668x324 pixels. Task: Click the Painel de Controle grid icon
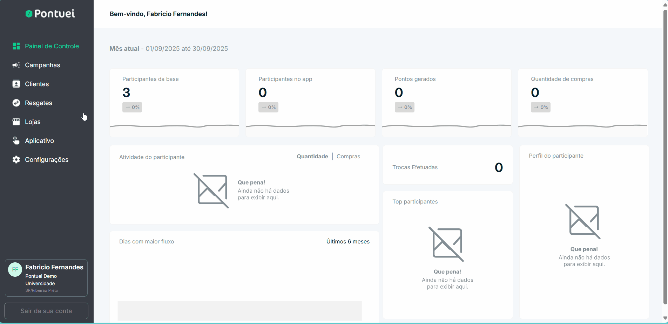coord(16,46)
